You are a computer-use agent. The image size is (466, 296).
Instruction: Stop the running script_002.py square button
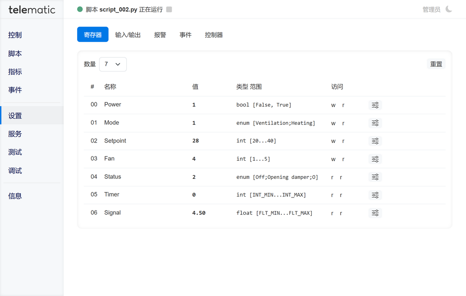169,9
